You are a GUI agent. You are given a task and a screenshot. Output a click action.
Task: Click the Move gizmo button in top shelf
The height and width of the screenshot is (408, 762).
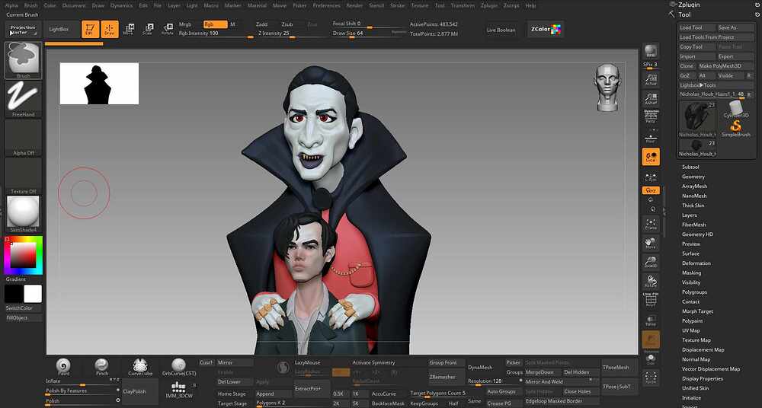coord(128,29)
